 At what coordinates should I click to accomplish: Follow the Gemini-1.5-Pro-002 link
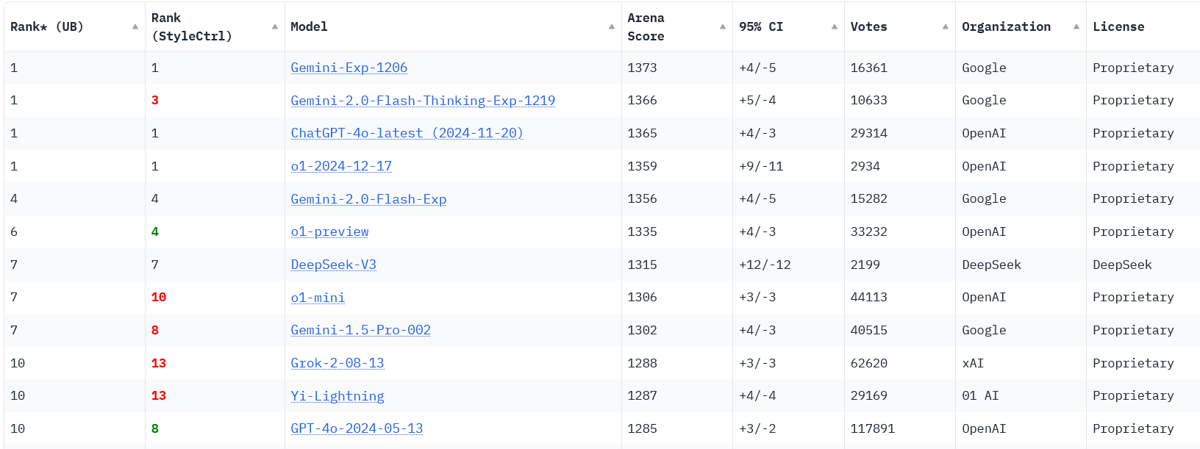click(x=360, y=330)
